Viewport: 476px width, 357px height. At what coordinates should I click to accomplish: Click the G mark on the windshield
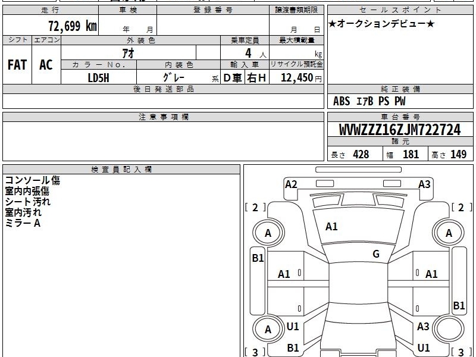[376, 254]
